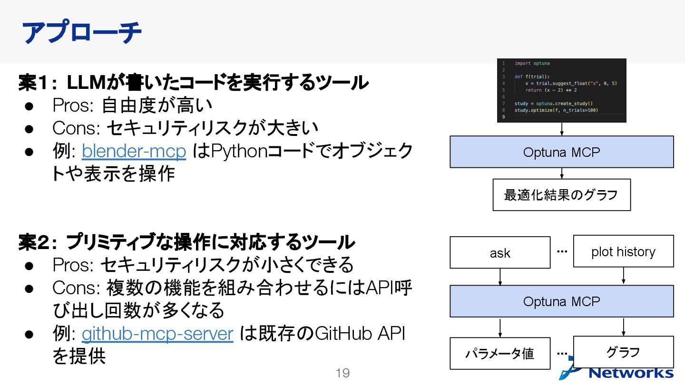The width and height of the screenshot is (685, 385).
Task: Click the upper Optuna MCP box
Action: coord(562,152)
